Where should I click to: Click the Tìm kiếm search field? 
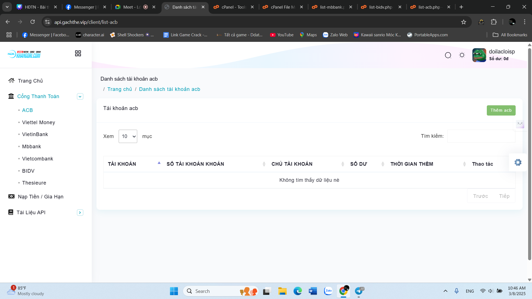click(481, 136)
